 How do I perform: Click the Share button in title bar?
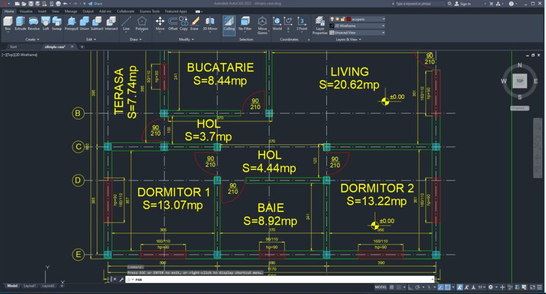(x=96, y=3)
